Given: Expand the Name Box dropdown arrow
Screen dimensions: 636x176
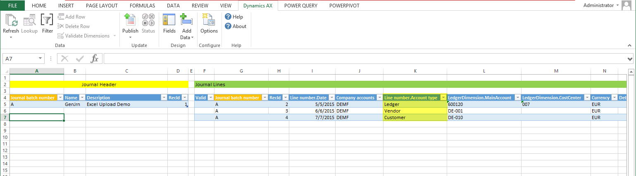Looking at the screenshot, I should point(40,59).
